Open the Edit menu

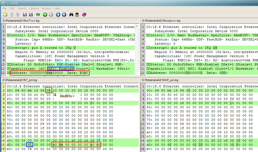[x=12, y=8]
